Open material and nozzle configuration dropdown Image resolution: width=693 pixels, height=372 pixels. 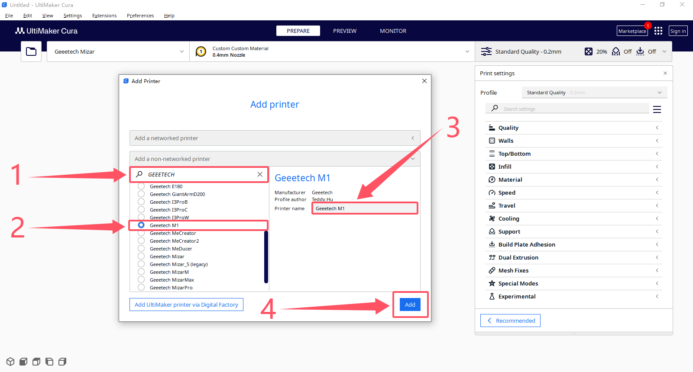332,51
